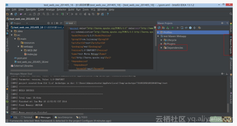Click Cut scissors icon in toolbar
This screenshot has height=126, width=237.
pyautogui.click(x=30, y=14)
